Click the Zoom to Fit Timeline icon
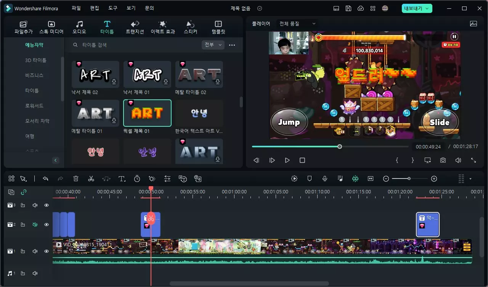488x287 pixels. (x=370, y=179)
